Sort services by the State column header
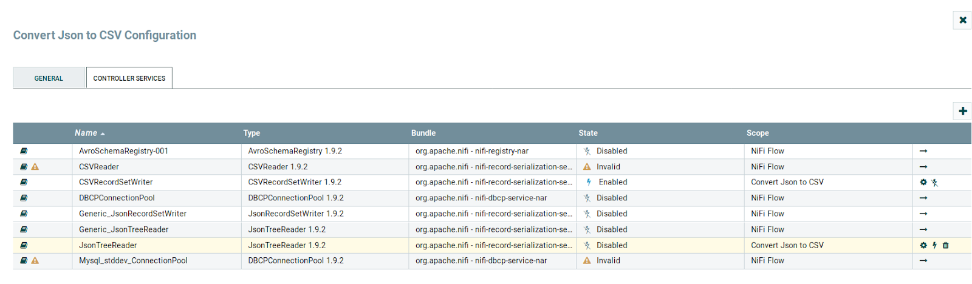This screenshot has height=284, width=972. tap(587, 133)
